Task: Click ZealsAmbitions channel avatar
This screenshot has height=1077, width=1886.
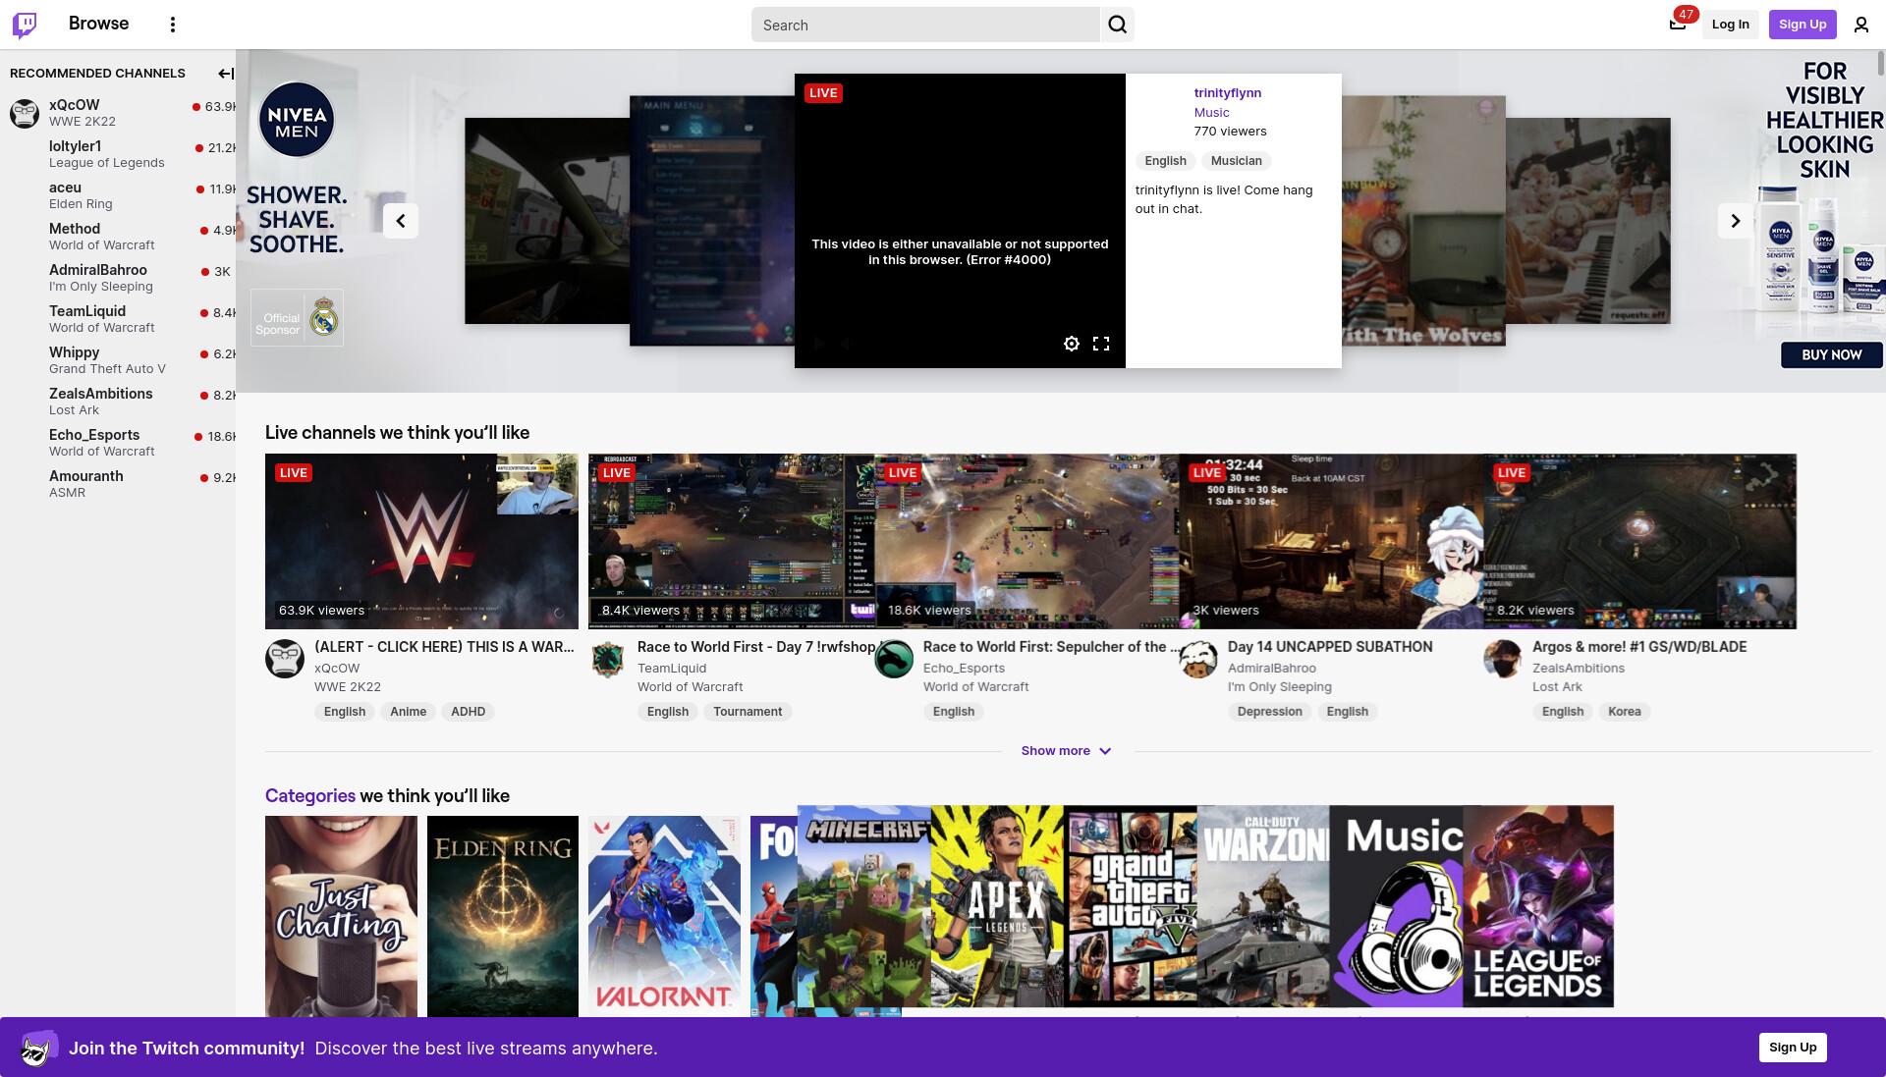Action: coord(1503,659)
